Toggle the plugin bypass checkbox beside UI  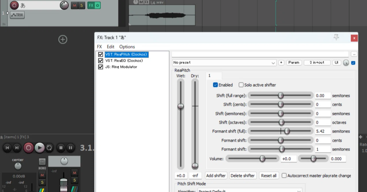353,63
